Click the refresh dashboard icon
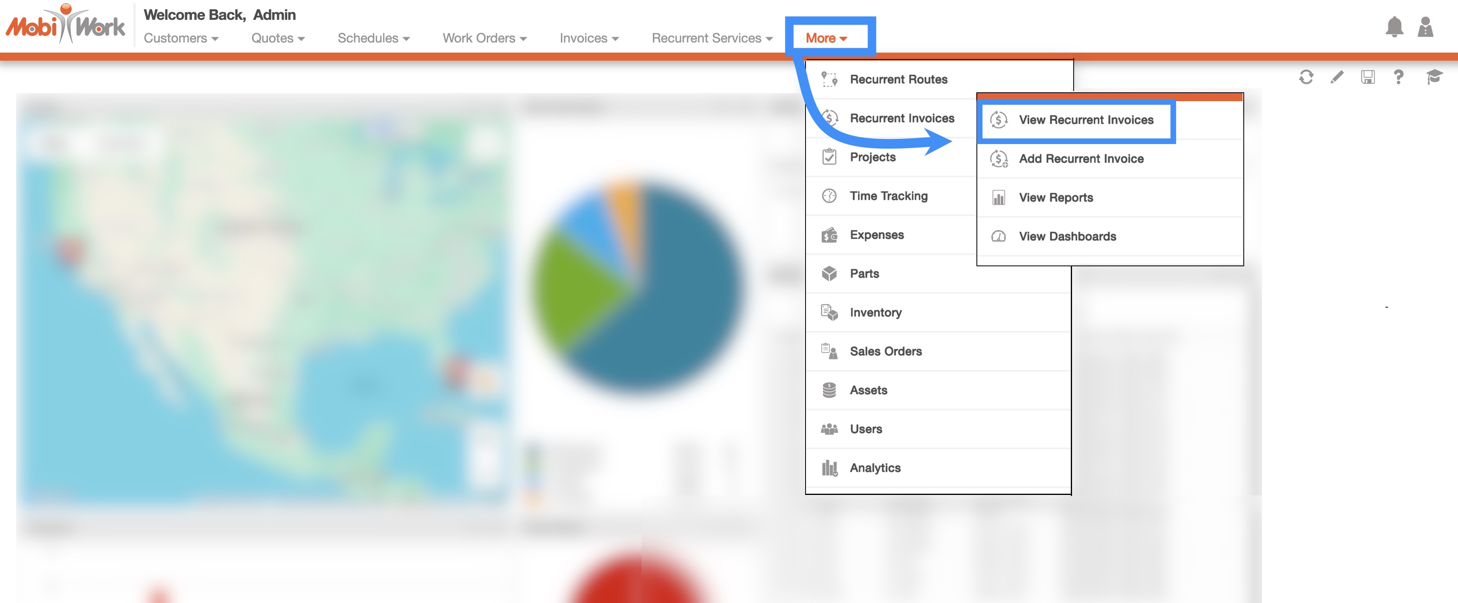This screenshot has height=603, width=1458. pos(1306,77)
